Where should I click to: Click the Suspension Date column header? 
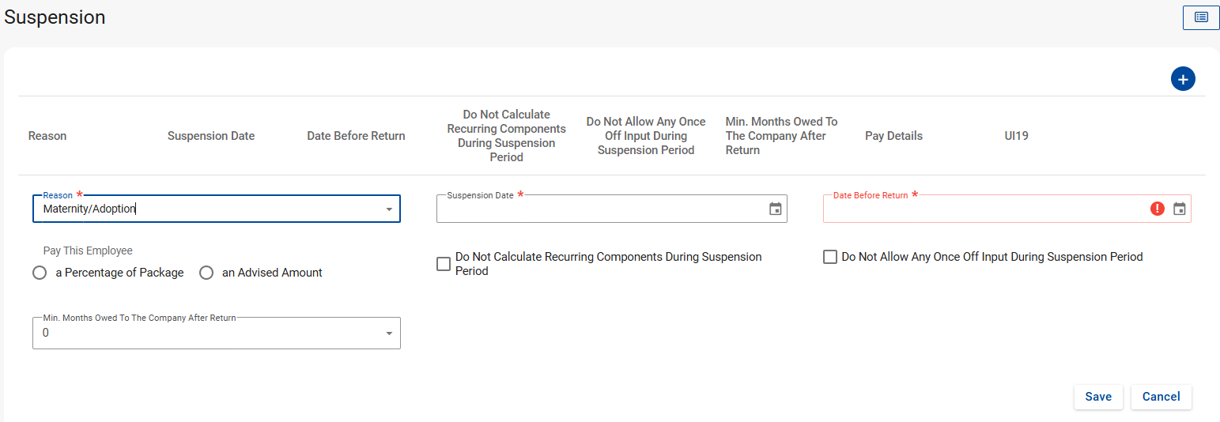coord(211,136)
